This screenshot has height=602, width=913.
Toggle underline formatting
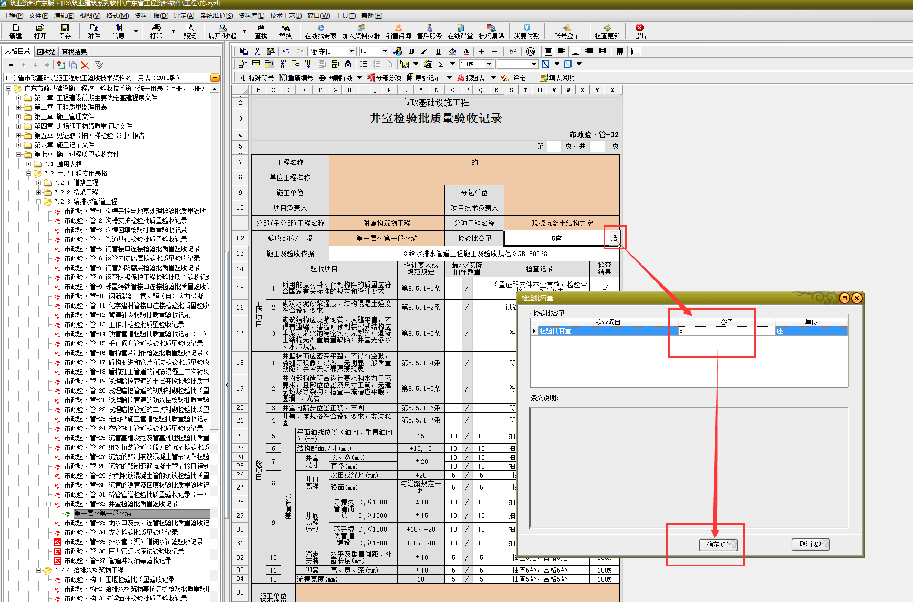tap(438, 51)
